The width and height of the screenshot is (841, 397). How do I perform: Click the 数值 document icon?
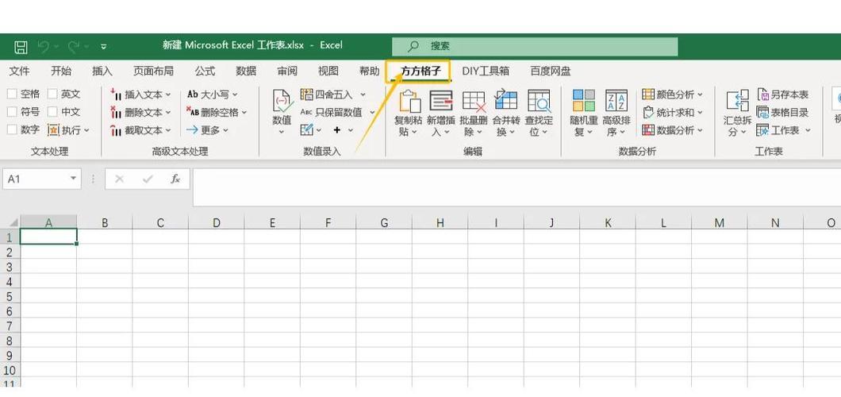point(282,101)
